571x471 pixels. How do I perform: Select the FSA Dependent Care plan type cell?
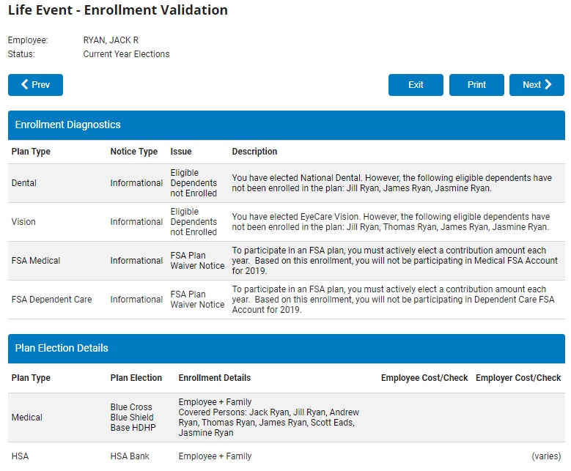[x=51, y=300]
